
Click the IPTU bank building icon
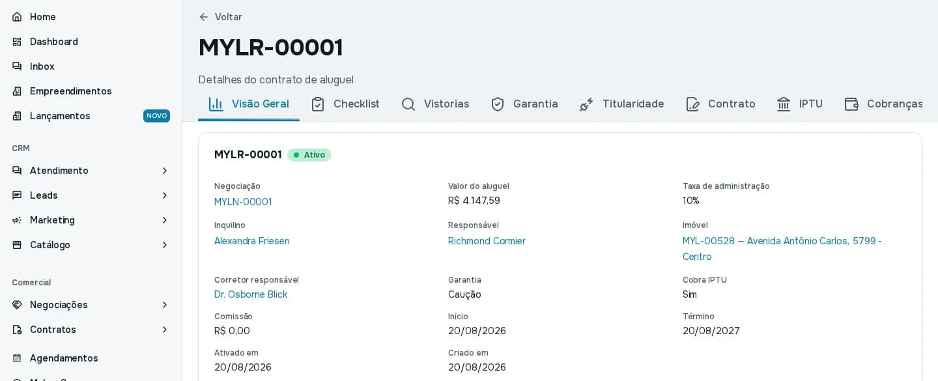[784, 104]
